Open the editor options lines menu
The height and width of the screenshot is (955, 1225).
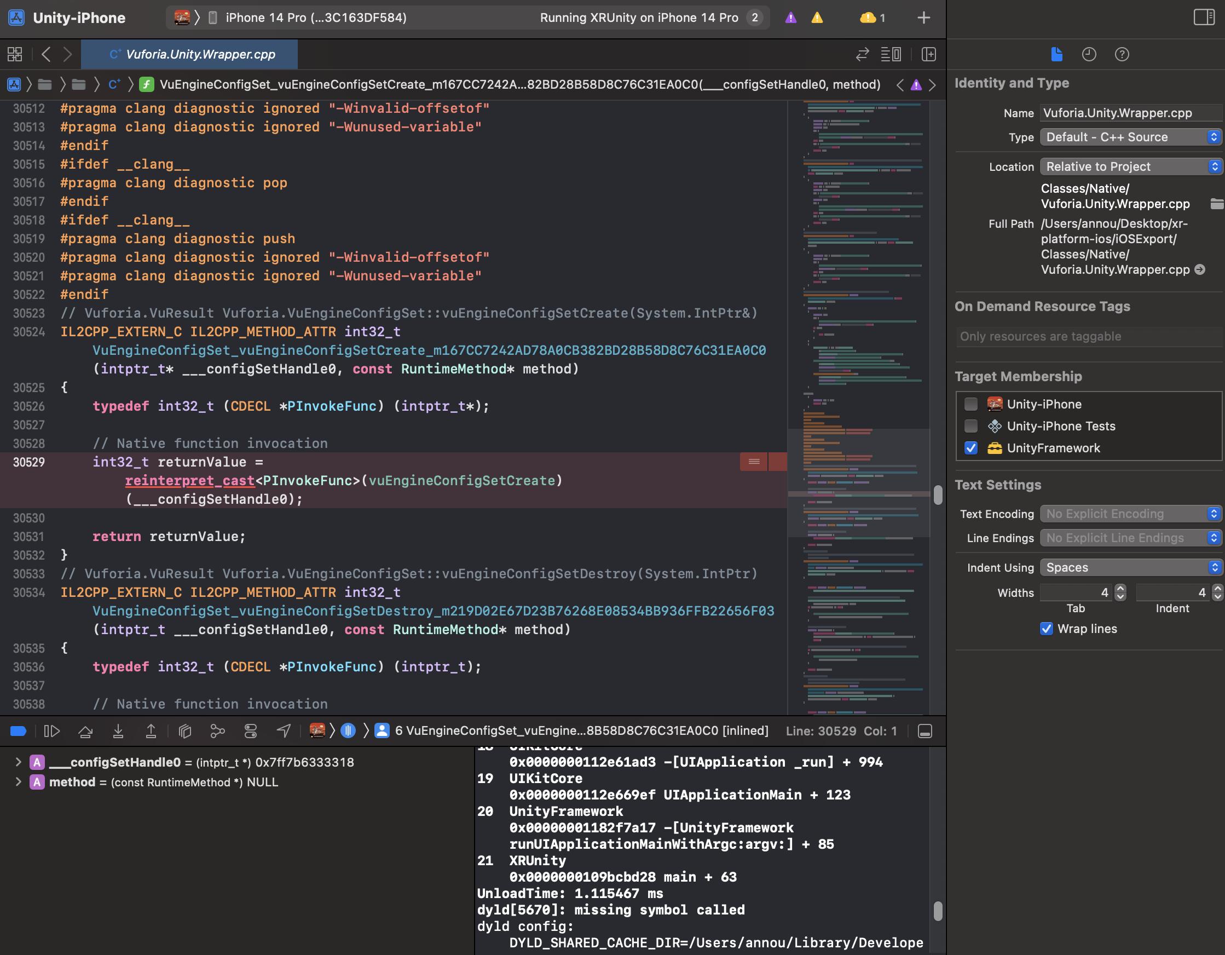click(x=891, y=54)
